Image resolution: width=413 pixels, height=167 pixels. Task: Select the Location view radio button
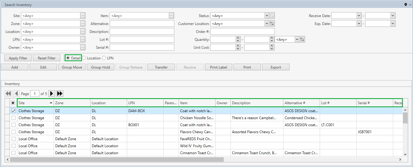(84, 58)
